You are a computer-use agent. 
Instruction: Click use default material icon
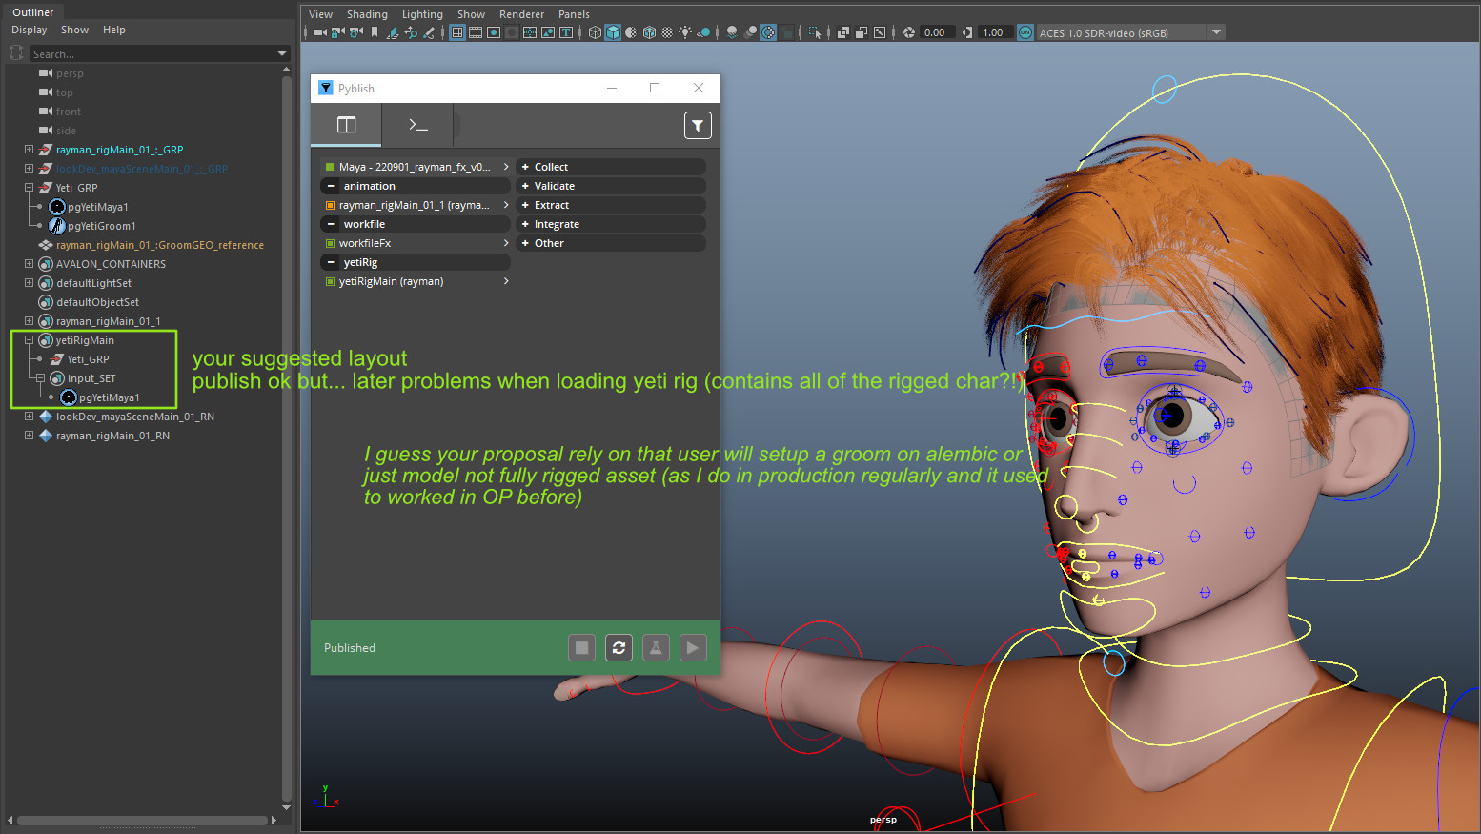pos(631,32)
